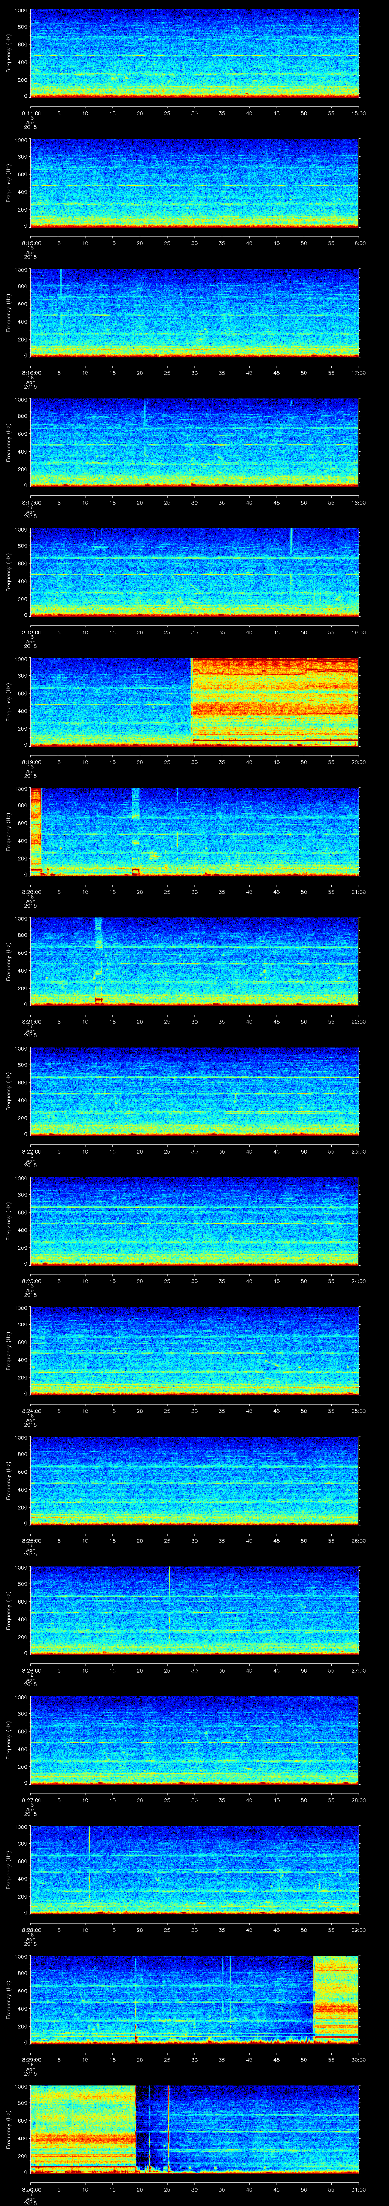Click the Frequency (Hz) axis label of the 8:14:00 panel
The height and width of the screenshot is (2206, 389).
coord(9,54)
